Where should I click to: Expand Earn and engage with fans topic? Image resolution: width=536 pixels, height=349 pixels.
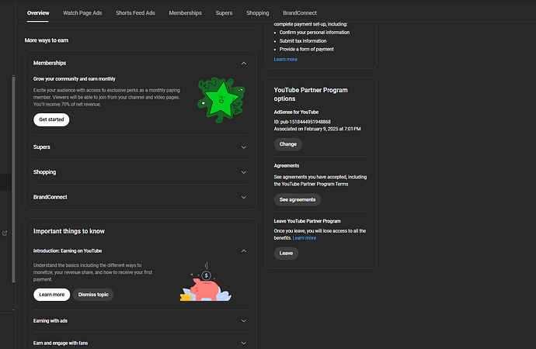pyautogui.click(x=141, y=343)
